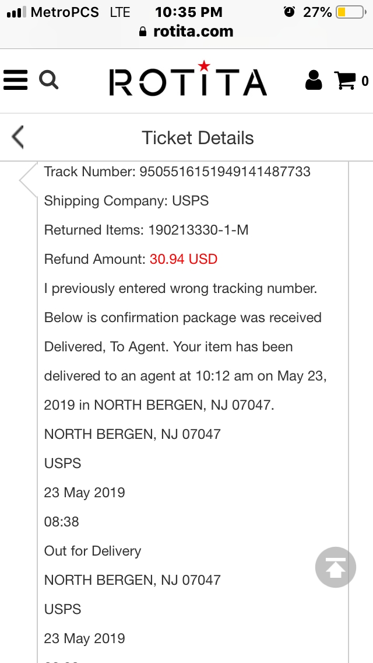This screenshot has height=663, width=373.
Task: Tap the Ticket Details page title
Action: [x=198, y=138]
